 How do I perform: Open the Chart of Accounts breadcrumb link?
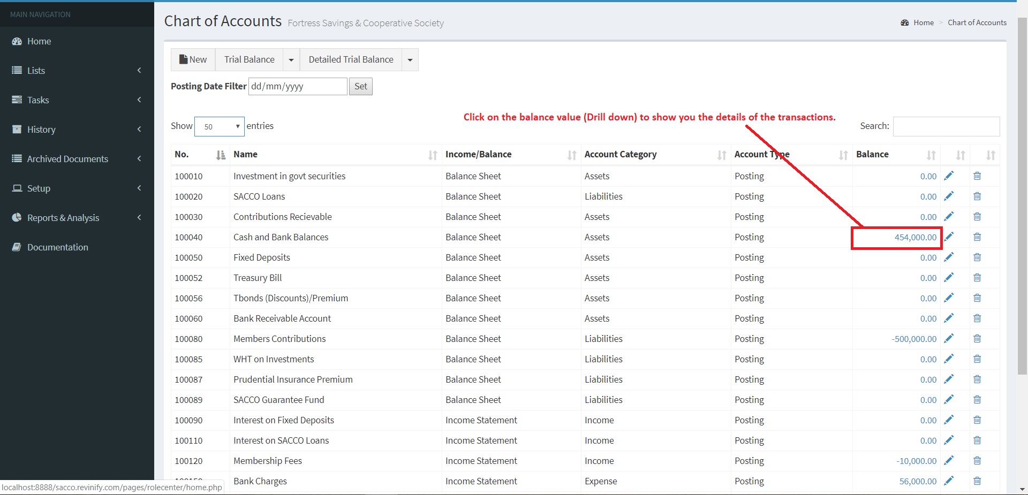pos(977,22)
